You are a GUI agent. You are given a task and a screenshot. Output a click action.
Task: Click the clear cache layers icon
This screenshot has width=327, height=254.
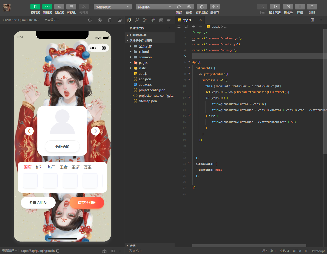click(215, 7)
